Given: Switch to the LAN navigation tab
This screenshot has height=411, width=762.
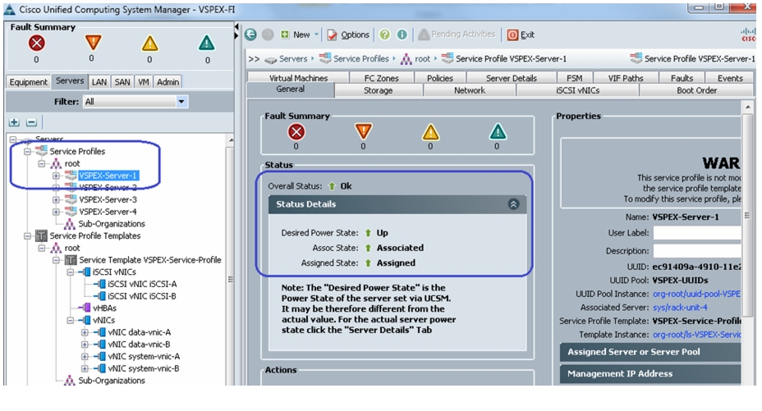Looking at the screenshot, I should click(99, 82).
